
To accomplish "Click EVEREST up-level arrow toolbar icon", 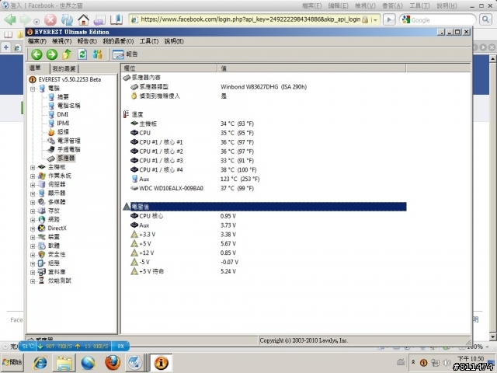I will click(x=67, y=54).
